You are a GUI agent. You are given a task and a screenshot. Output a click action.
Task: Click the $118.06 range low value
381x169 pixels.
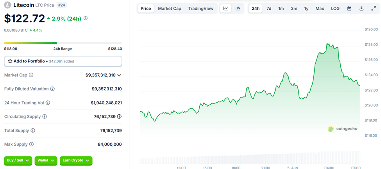click(11, 49)
